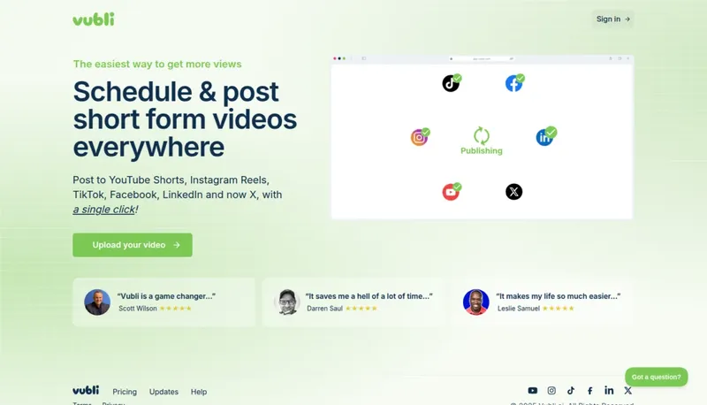
Task: Click the Instagram icon in the demo window
Action: pos(419,138)
